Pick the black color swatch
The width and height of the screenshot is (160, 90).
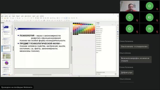click(74, 23)
